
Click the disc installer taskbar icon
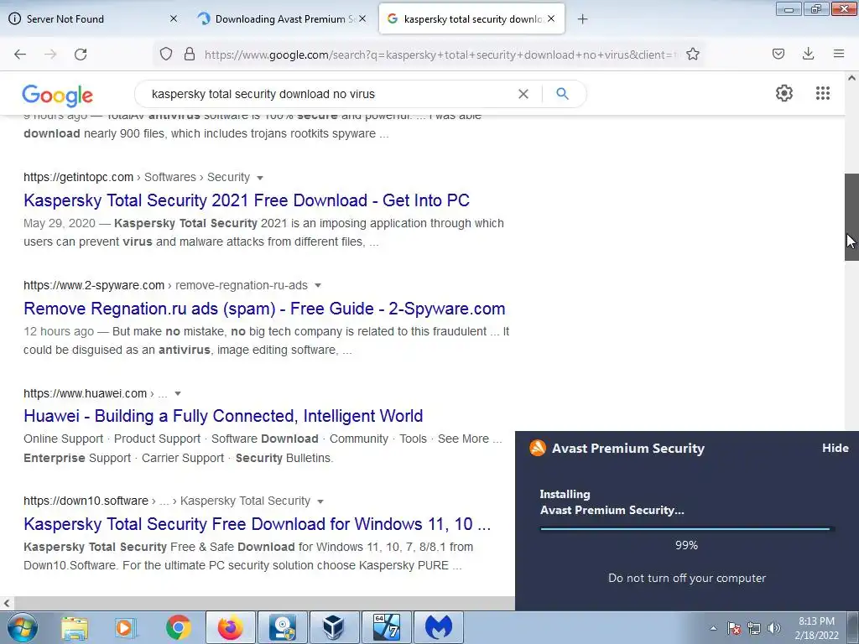[283, 627]
